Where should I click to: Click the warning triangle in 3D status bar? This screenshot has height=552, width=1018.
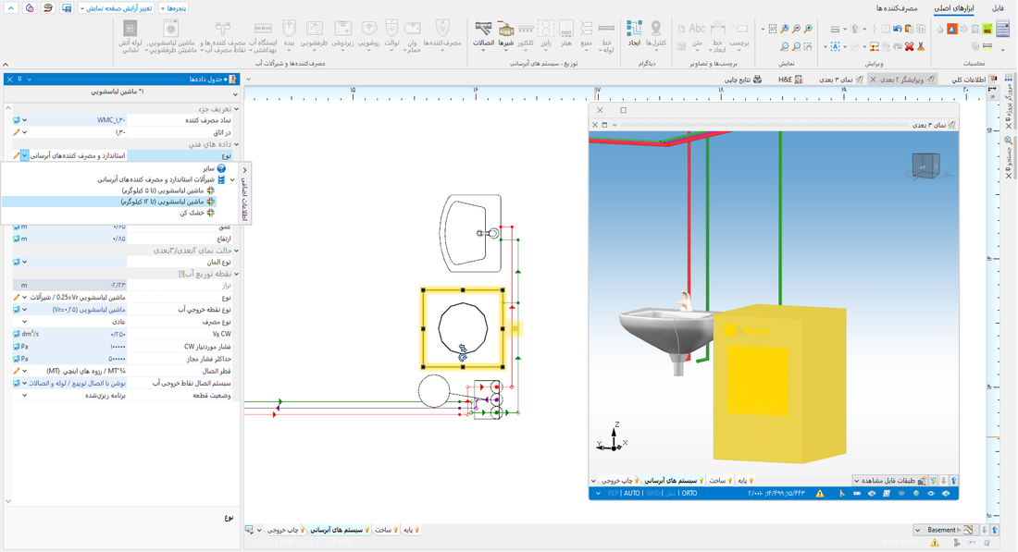tap(820, 494)
